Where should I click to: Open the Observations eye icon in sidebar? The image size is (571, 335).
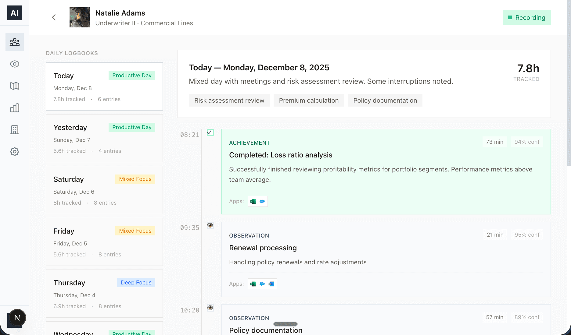click(14, 64)
